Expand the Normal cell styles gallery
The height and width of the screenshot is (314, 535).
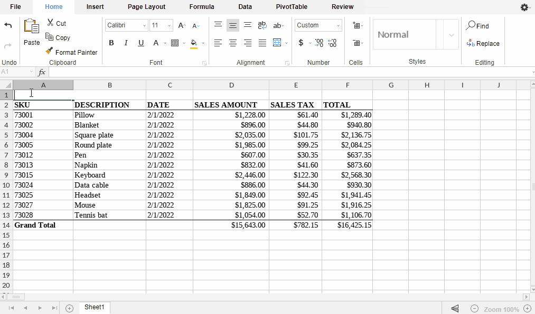pos(451,35)
